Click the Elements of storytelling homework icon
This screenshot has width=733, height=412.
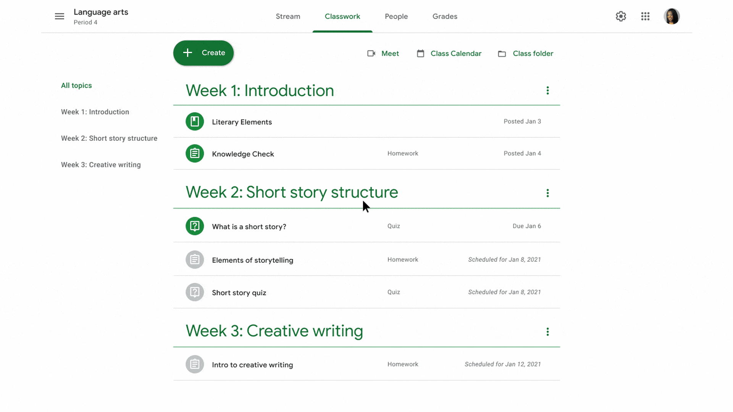[x=194, y=259]
